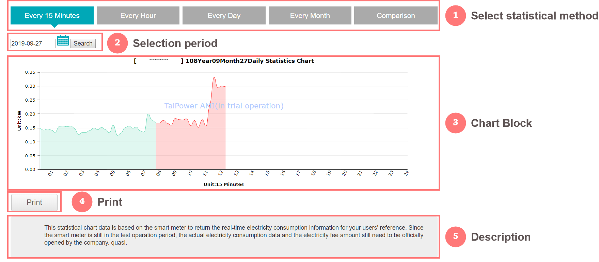The width and height of the screenshot is (599, 262).
Task: Click numbered marker 5 badge
Action: click(x=455, y=237)
